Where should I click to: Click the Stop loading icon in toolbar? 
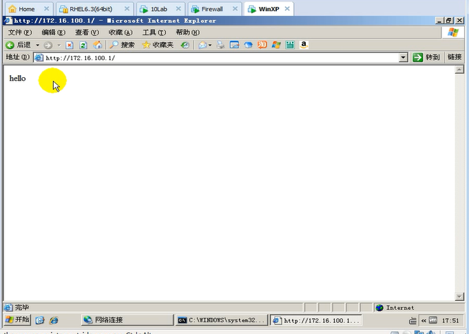coord(70,45)
